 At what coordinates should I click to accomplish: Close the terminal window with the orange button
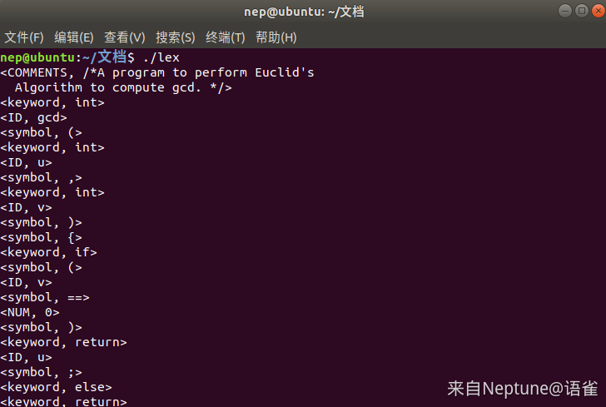click(599, 11)
